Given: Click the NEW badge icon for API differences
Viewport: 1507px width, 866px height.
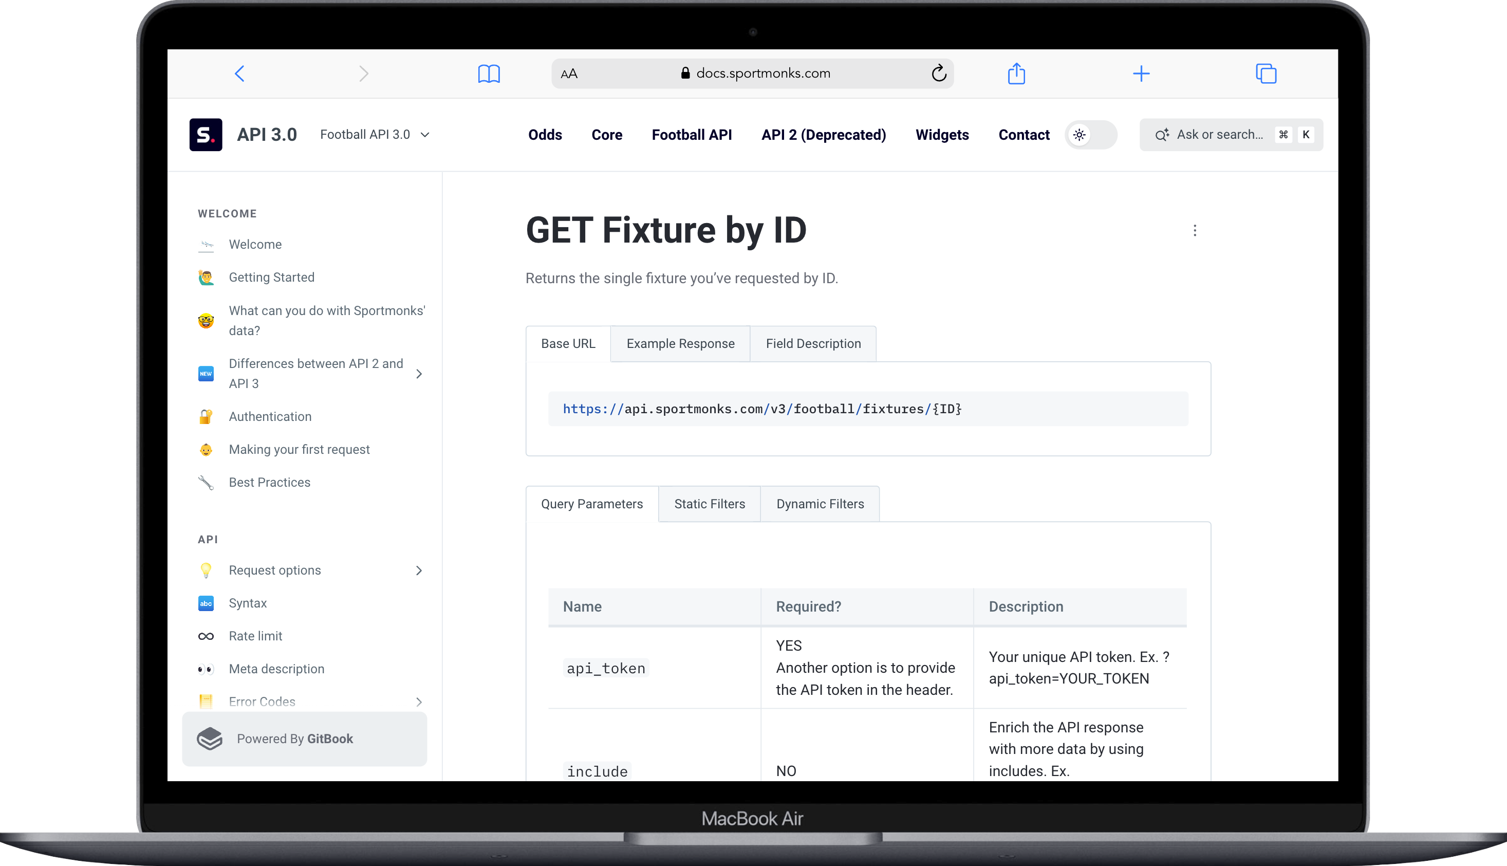Looking at the screenshot, I should (206, 374).
